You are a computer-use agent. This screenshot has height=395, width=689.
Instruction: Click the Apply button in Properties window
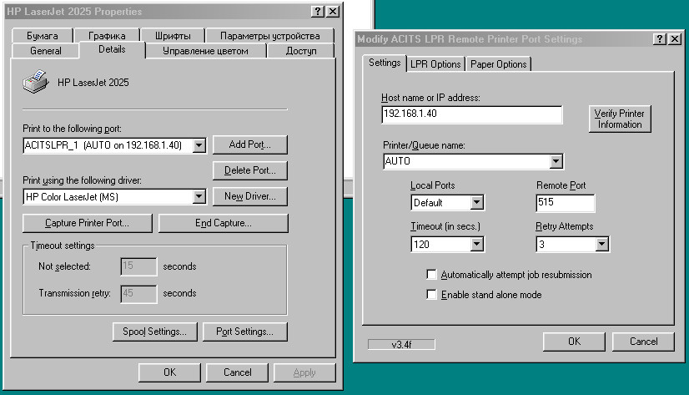click(304, 372)
